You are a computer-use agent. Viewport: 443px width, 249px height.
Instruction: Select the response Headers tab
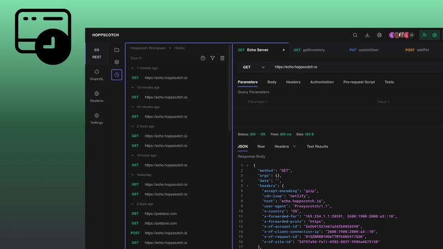tap(285, 147)
